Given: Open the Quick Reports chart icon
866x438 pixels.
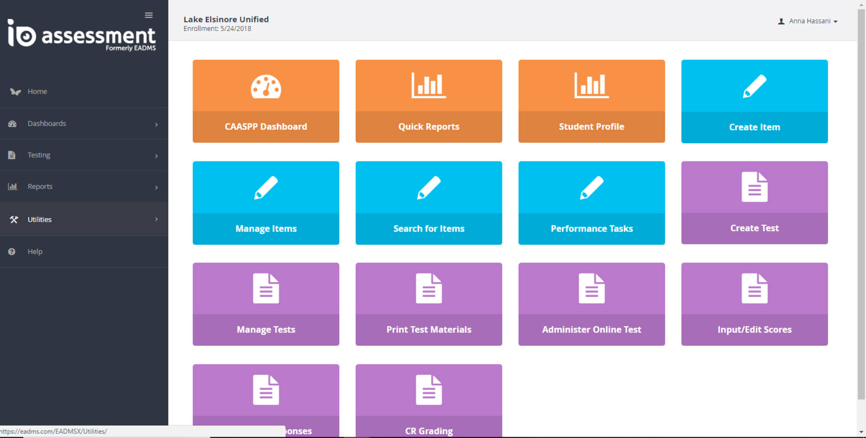Looking at the screenshot, I should click(428, 85).
